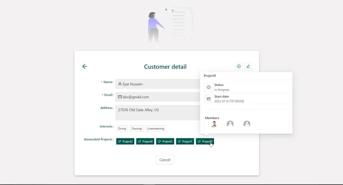Open the Project4 tag
This screenshot has height=185, width=343.
pyautogui.click(x=145, y=141)
